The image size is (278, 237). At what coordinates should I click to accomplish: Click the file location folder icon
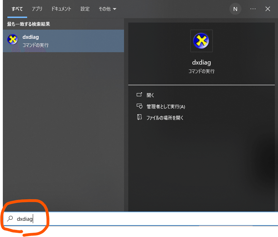[x=140, y=117]
